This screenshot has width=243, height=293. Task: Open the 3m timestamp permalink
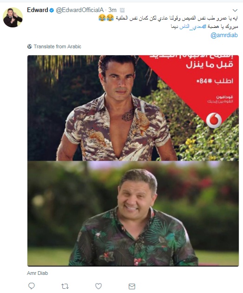(x=112, y=10)
